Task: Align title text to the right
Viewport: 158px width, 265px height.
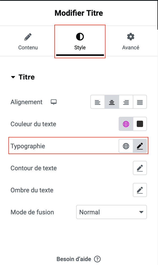Action: tap(126, 102)
